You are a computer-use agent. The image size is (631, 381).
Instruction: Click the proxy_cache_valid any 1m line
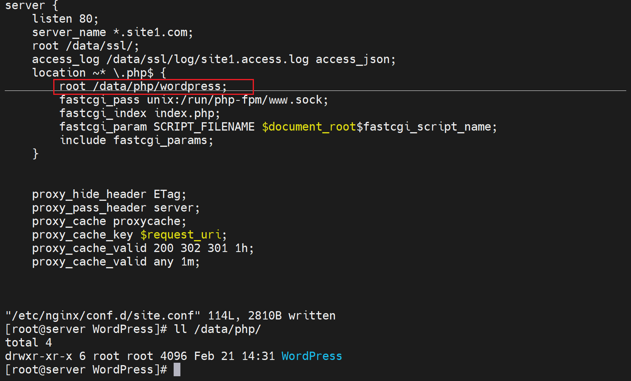click(116, 262)
